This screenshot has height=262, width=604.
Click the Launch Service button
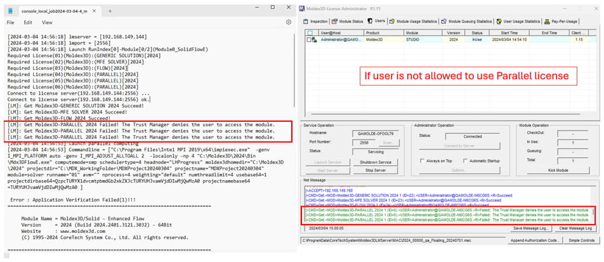[327, 162]
